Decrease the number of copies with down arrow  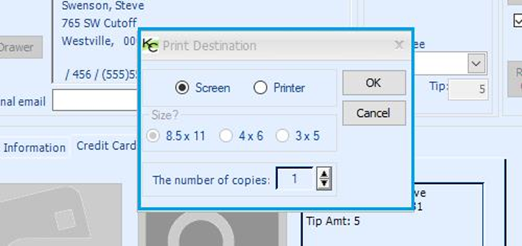pos(324,184)
